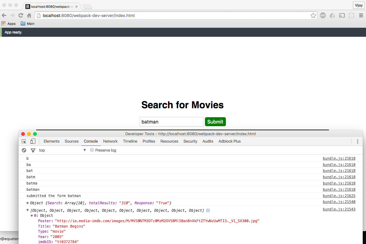The image size is (366, 244).
Task: Switch to the Sources tab
Action: pos(72,141)
